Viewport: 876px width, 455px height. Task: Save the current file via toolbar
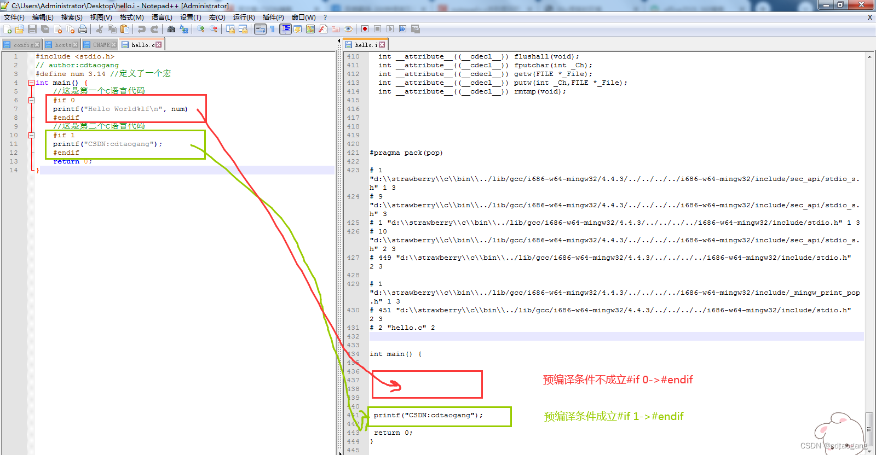pyautogui.click(x=32, y=29)
